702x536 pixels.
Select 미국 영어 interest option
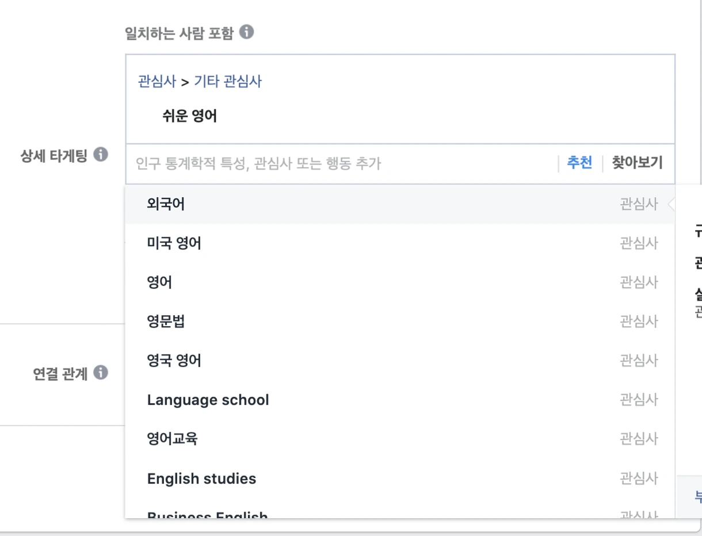[x=174, y=243]
